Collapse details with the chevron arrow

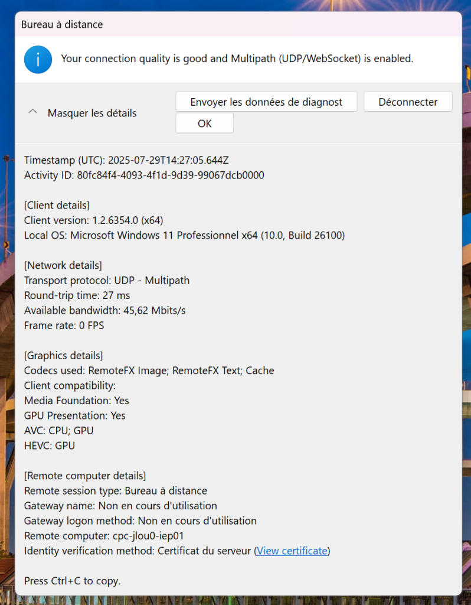pos(33,112)
